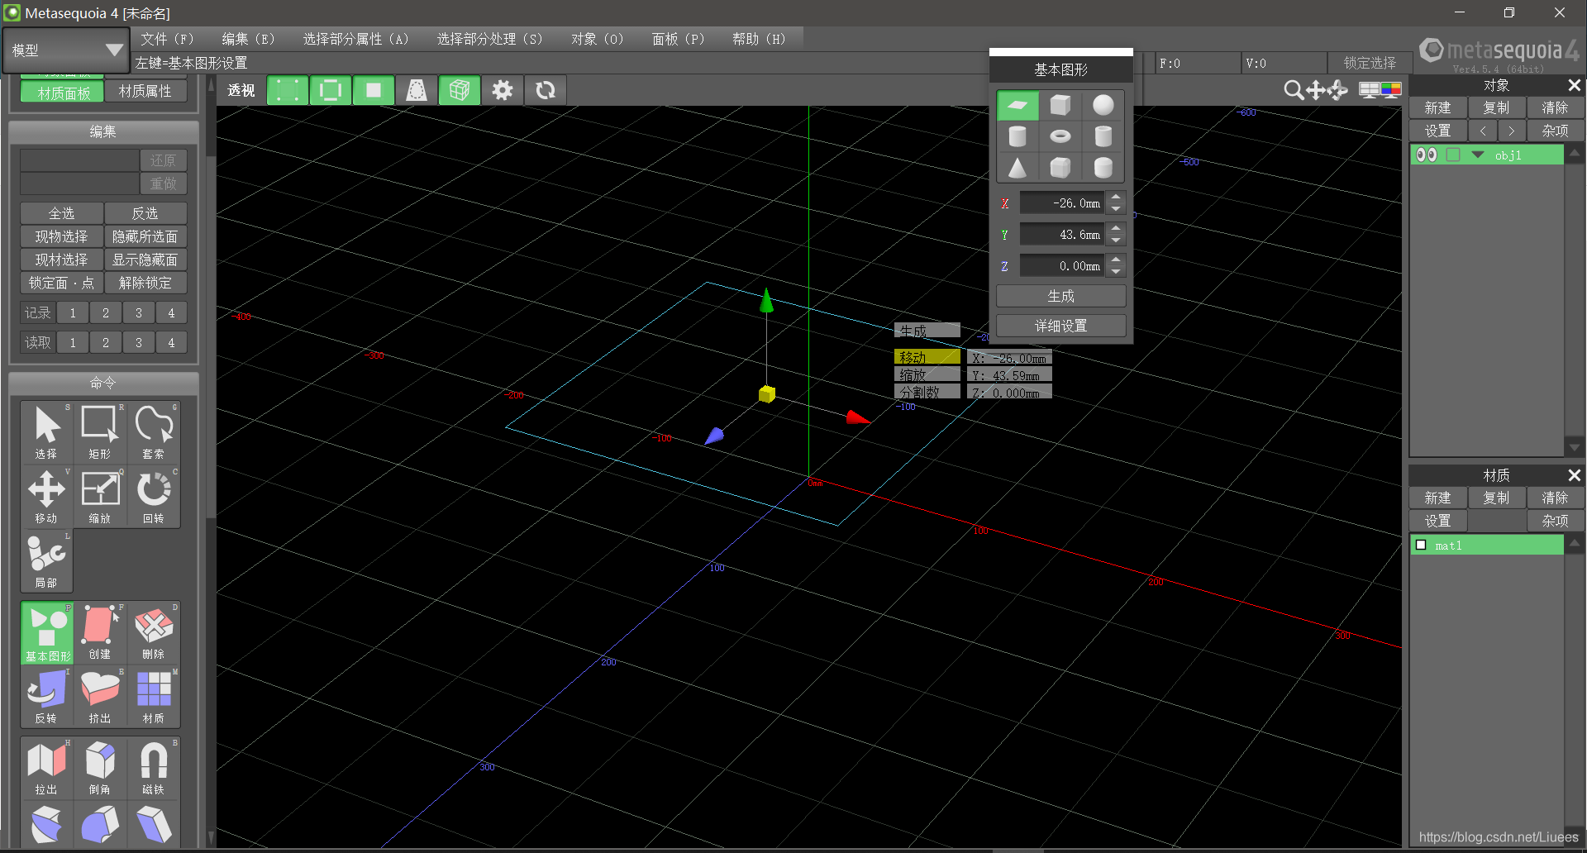The height and width of the screenshot is (853, 1587).
Task: Switch to the 材质属性 tab
Action: 145,92
